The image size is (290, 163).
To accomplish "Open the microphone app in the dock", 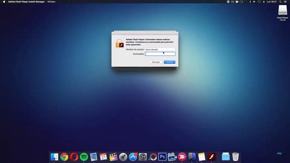I will coord(192,157).
